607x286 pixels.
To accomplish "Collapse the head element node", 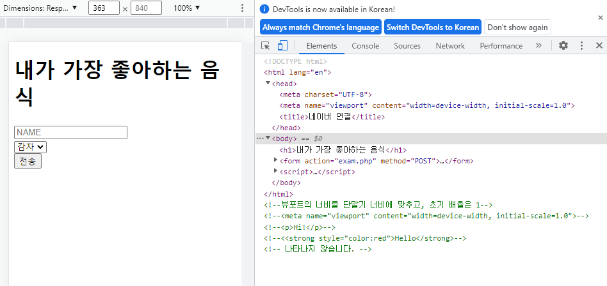I will click(268, 83).
